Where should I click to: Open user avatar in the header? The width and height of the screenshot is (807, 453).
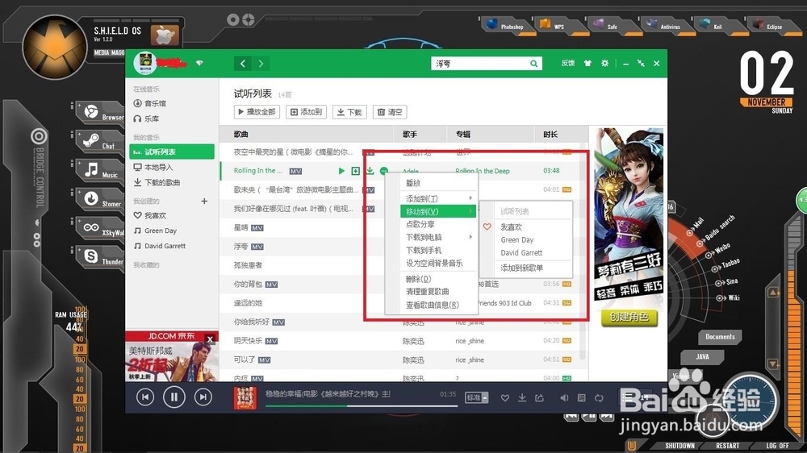[x=145, y=63]
